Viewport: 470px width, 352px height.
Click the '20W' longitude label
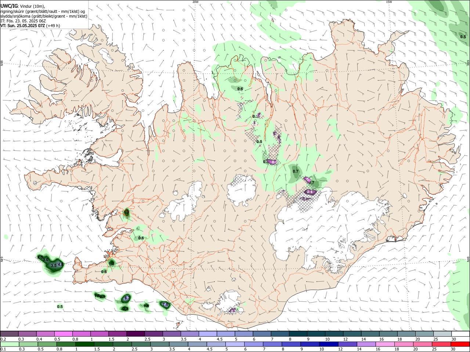pyautogui.click(x=195, y=2)
